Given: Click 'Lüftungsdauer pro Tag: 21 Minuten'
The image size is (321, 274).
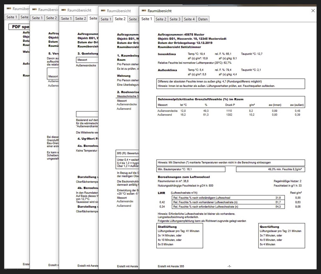Looking at the screenshot, I should (280, 231).
